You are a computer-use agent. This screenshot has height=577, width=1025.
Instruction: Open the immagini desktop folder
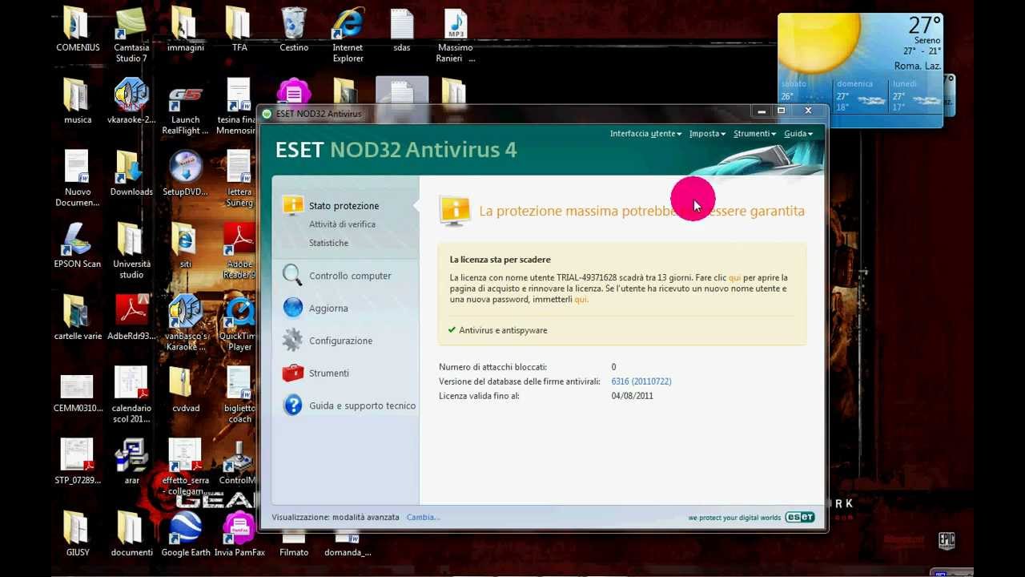[x=185, y=30]
